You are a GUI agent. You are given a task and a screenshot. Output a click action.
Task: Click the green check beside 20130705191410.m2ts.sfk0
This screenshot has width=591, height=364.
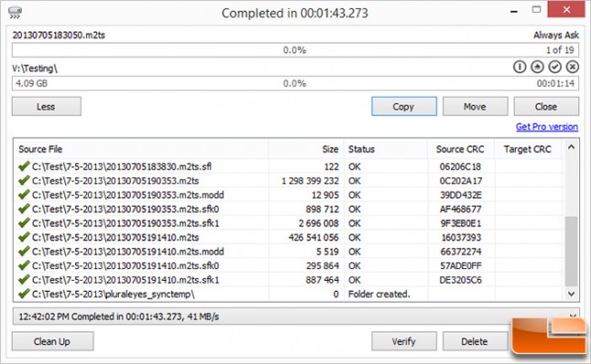24,265
